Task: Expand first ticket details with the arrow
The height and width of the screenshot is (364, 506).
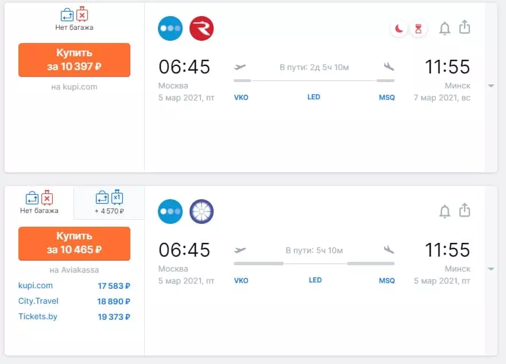Action: (491, 86)
